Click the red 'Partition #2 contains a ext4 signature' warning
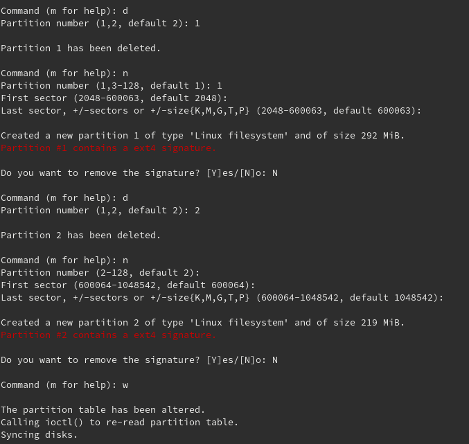The image size is (469, 444). tap(108, 335)
